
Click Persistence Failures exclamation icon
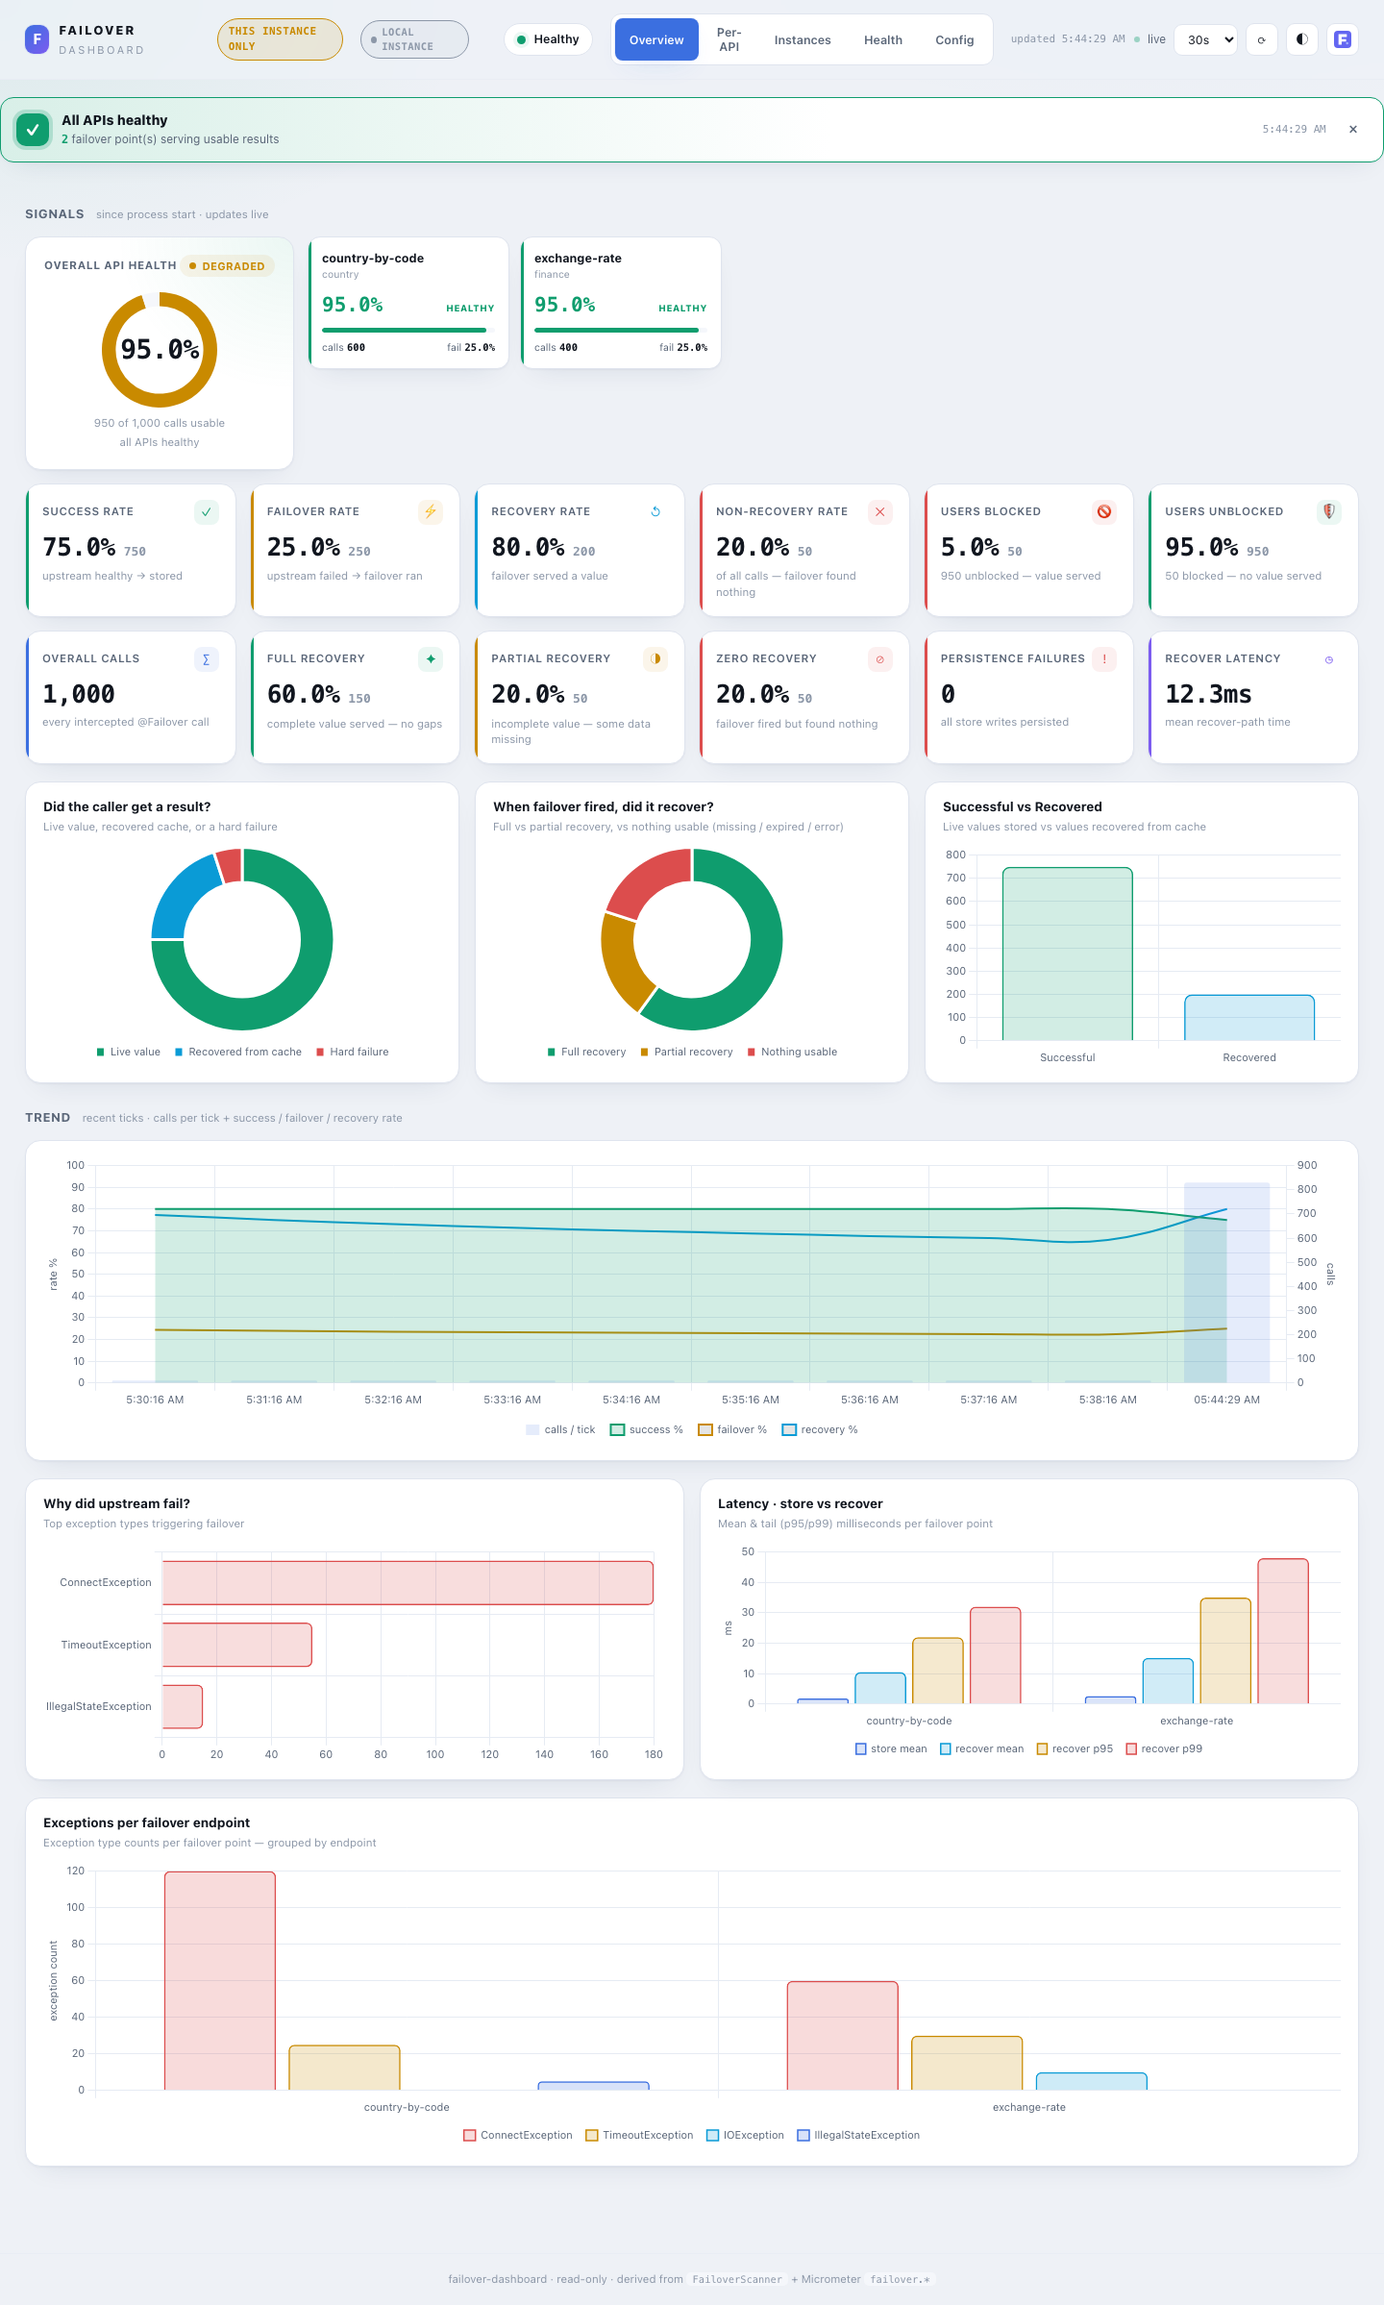pyautogui.click(x=1104, y=659)
